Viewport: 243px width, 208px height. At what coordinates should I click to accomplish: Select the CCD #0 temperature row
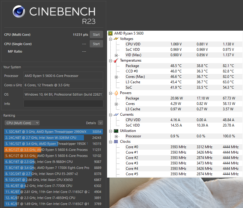(184, 71)
